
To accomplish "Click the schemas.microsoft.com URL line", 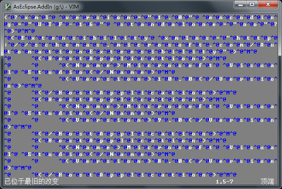I will 141,45.
